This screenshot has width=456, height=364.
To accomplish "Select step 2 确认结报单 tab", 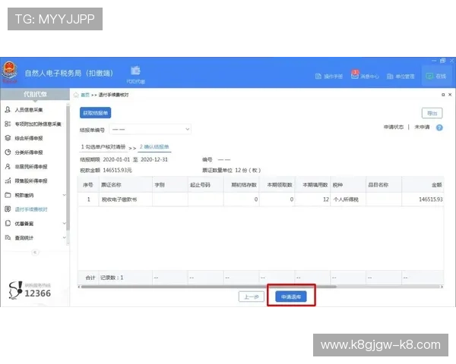I will pos(154,147).
